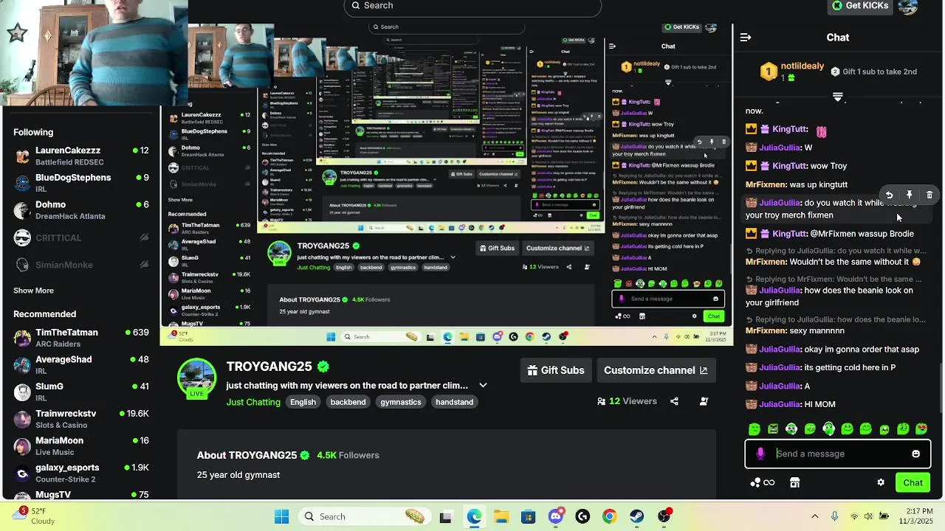Click KingTutt username in wow Troy message
The image size is (945, 531).
click(789, 166)
